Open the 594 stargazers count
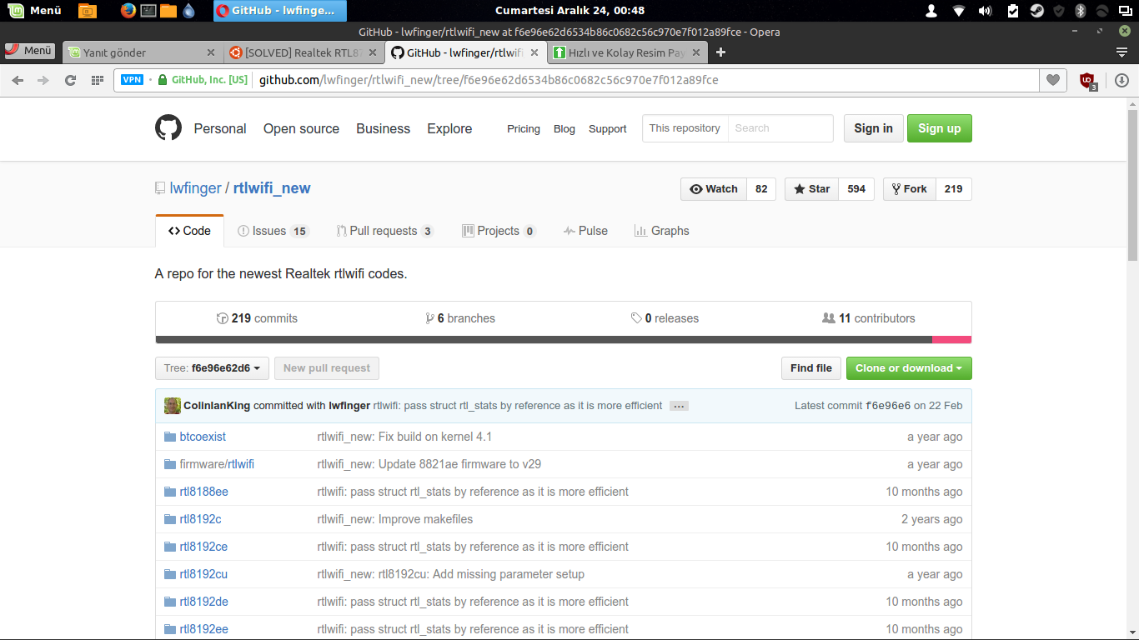Viewport: 1139px width, 640px height. click(x=856, y=189)
